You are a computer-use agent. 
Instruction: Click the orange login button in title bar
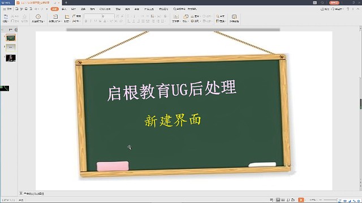(x=334, y=2)
